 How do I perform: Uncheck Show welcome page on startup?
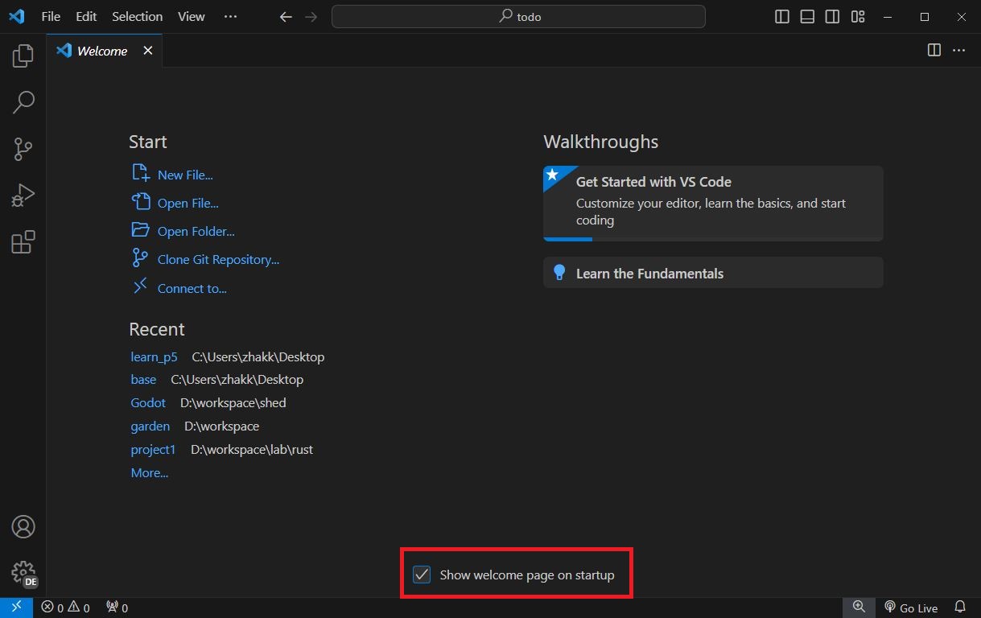click(x=422, y=574)
